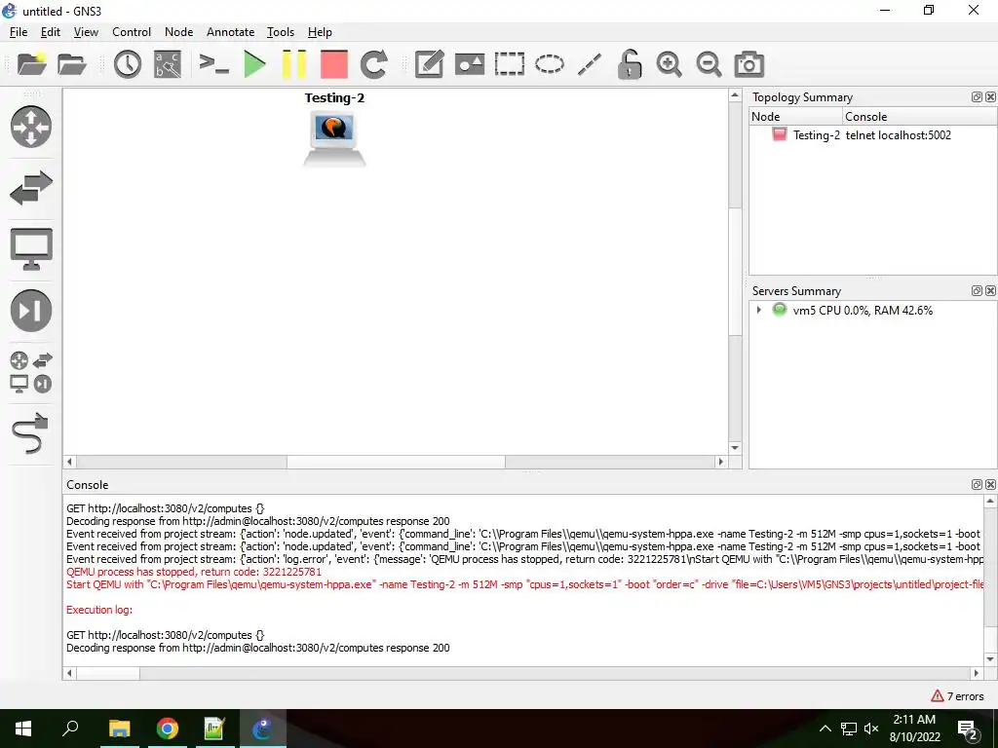Browse end devices monitor icon
Screen dimensions: 998x748
[x=30, y=248]
